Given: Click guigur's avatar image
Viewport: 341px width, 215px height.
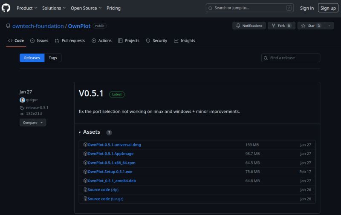Looking at the screenshot, I should [x=22, y=100].
